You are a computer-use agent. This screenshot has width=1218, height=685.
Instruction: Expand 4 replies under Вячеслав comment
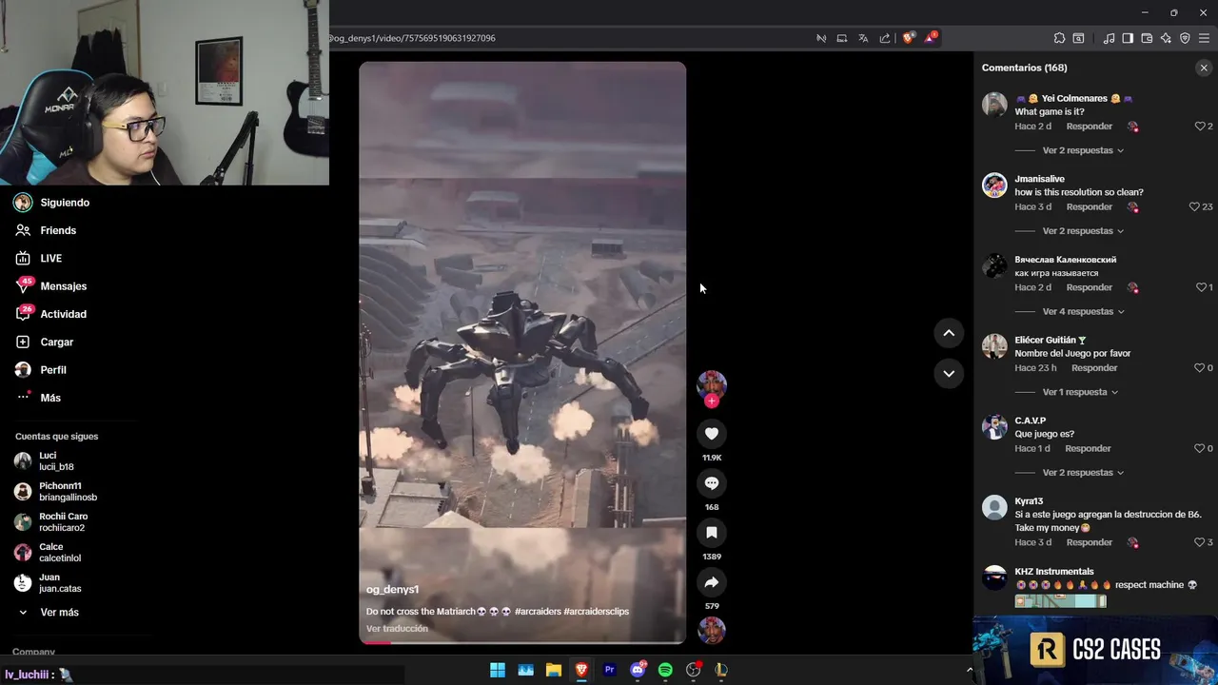(x=1083, y=311)
